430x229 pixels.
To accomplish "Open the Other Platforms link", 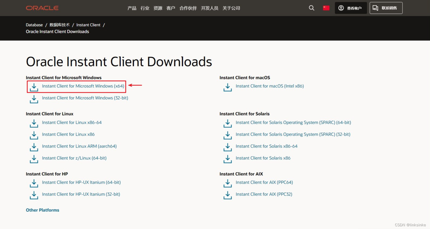I will click(42, 210).
